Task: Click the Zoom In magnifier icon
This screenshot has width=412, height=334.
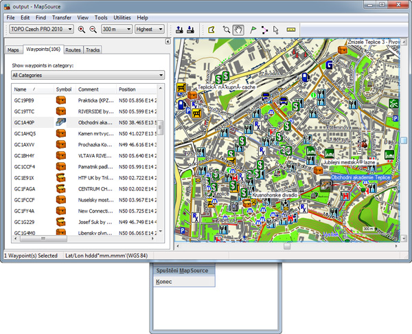Action: 82,30
